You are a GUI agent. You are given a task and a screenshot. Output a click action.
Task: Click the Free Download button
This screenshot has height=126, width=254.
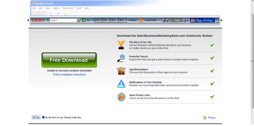(69, 60)
